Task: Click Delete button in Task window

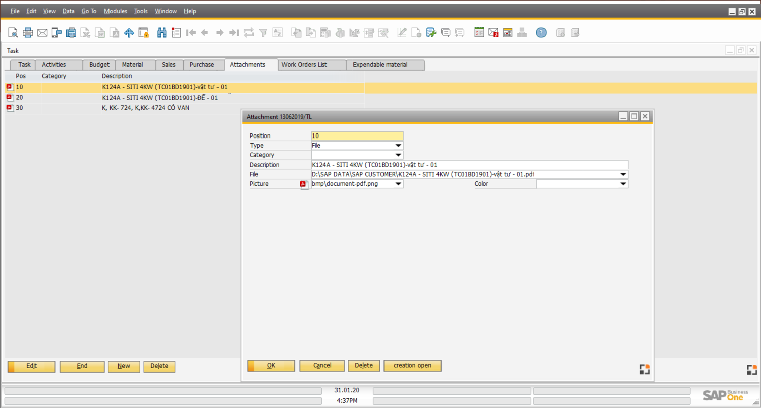Action: tap(159, 366)
